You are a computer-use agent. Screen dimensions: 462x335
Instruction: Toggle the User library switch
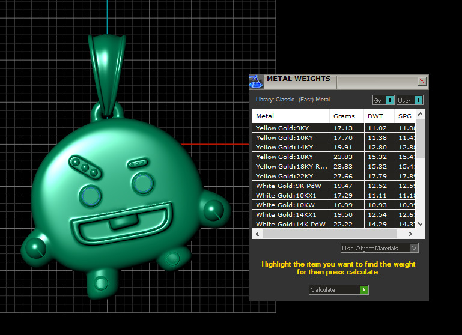pyautogui.click(x=410, y=100)
